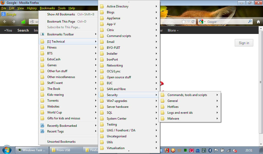Select Show All Bookmarks
The width and height of the screenshot is (263, 154).
(68, 14)
